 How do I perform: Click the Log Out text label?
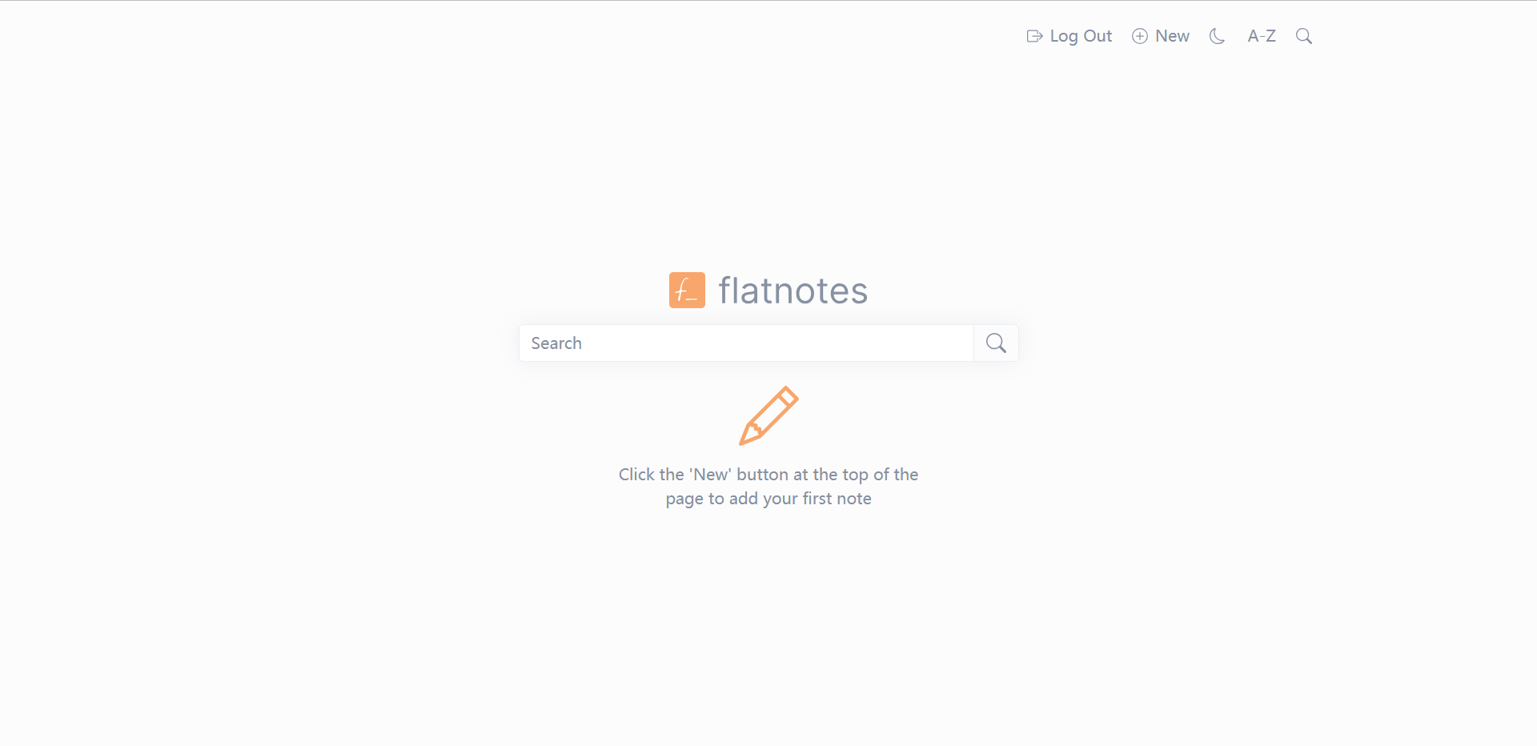1081,36
